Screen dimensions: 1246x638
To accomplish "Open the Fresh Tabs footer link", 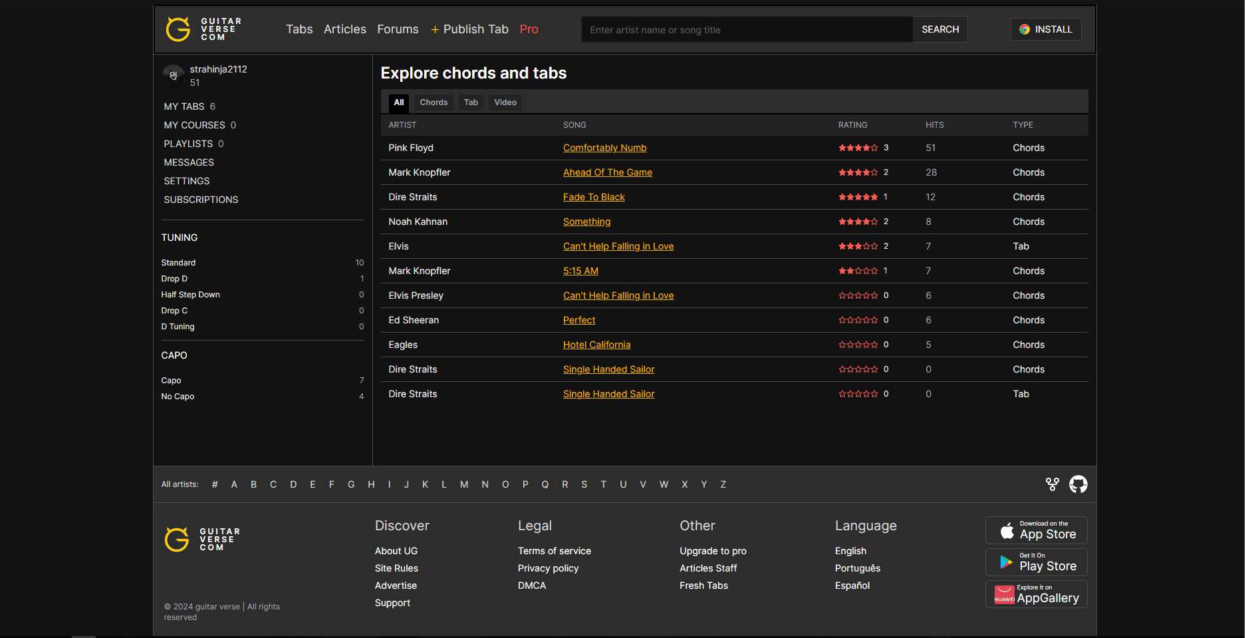I will pyautogui.click(x=703, y=585).
